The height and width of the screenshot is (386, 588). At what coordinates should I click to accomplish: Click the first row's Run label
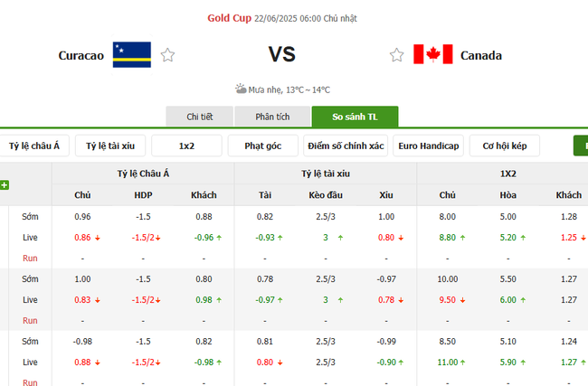coord(30,258)
